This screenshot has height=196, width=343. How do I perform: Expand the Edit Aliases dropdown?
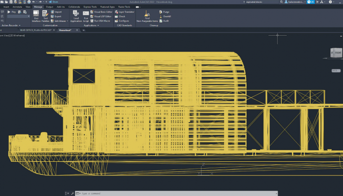pyautogui.click(x=68, y=21)
